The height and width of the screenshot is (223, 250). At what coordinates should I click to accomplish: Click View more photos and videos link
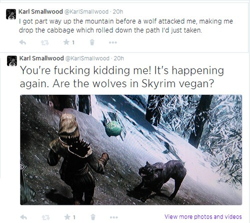pos(203,216)
